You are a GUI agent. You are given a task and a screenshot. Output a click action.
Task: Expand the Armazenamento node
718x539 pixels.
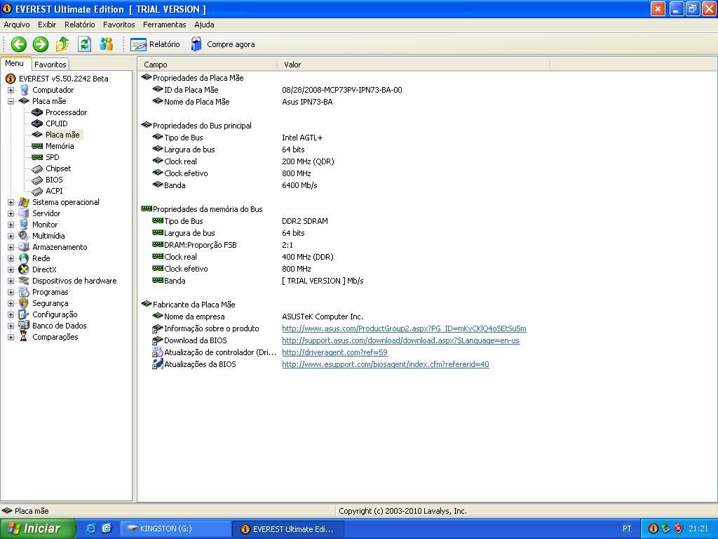click(11, 247)
